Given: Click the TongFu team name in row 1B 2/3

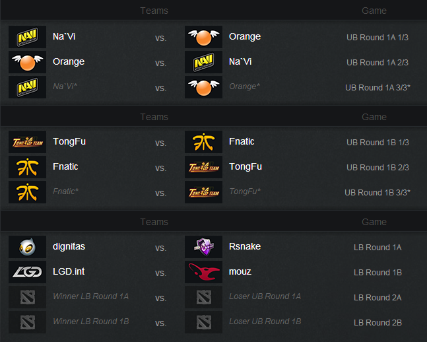Looking at the screenshot, I should pyautogui.click(x=246, y=166).
